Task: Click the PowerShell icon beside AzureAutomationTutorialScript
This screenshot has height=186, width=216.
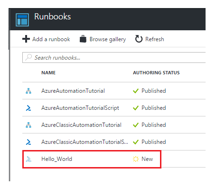Action: pyautogui.click(x=28, y=108)
